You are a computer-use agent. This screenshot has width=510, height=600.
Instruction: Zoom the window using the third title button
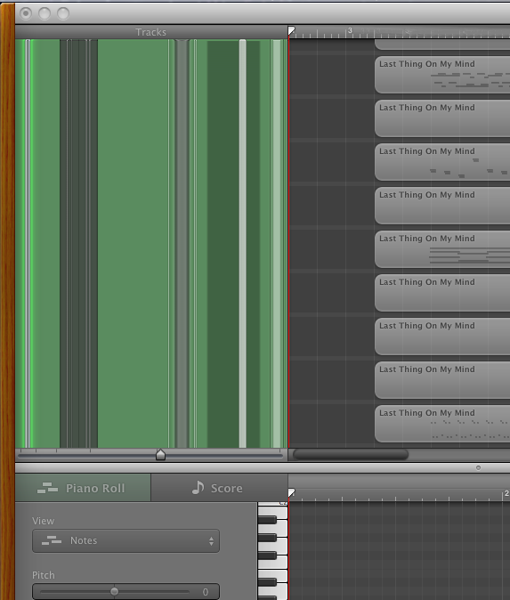[x=63, y=13]
